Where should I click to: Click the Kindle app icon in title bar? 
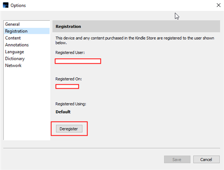coord(6,5)
